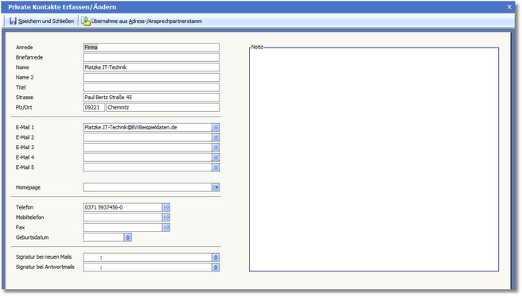Screen dimensions: 522x296
Task: Select the Strasse input field
Action: tap(151, 98)
